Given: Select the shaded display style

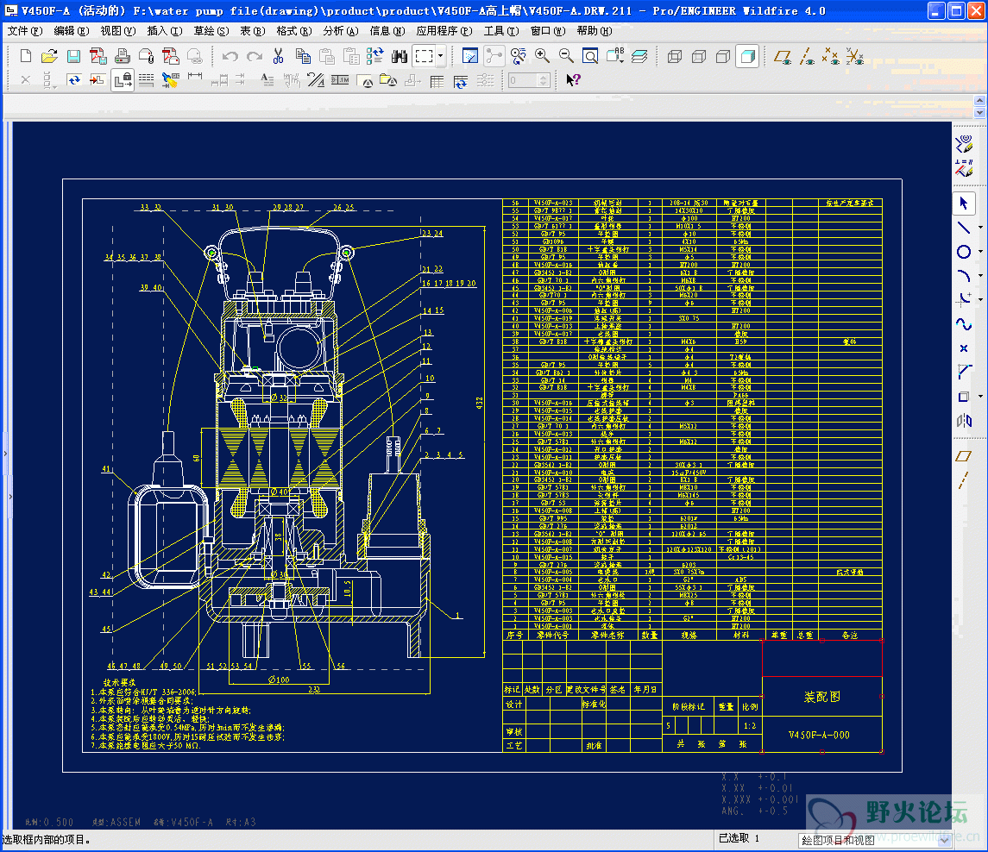Looking at the screenshot, I should coord(747,57).
